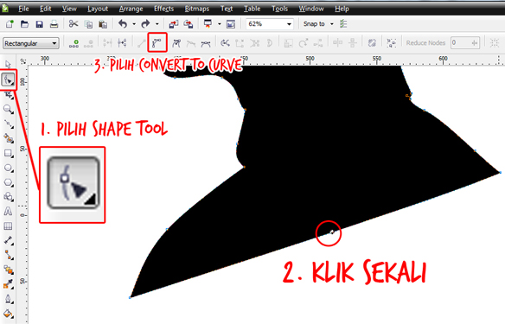Select the Table tool
Image resolution: width=505 pixels, height=324 pixels.
click(8, 226)
